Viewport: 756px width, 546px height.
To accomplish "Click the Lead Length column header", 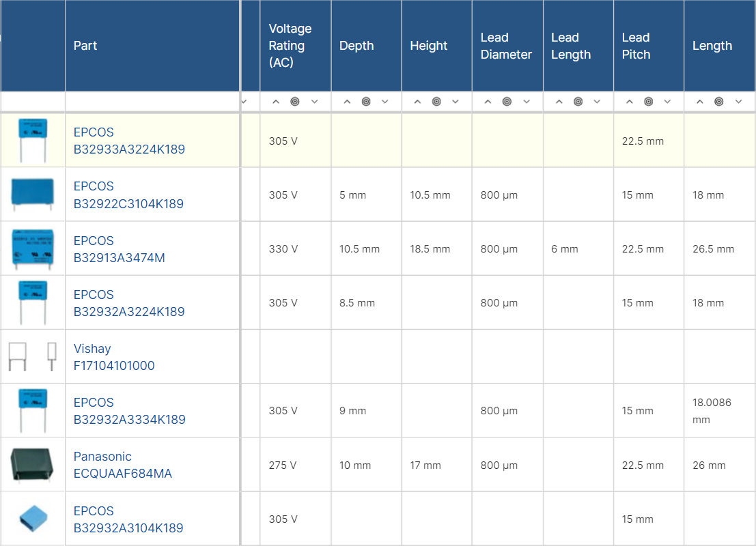I will click(578, 46).
